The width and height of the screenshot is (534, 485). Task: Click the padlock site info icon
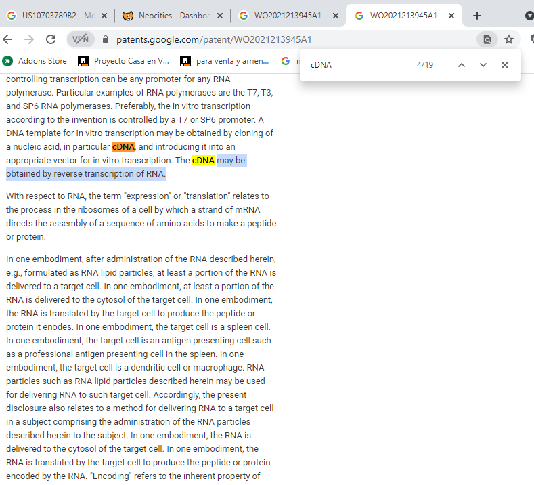[x=104, y=40]
